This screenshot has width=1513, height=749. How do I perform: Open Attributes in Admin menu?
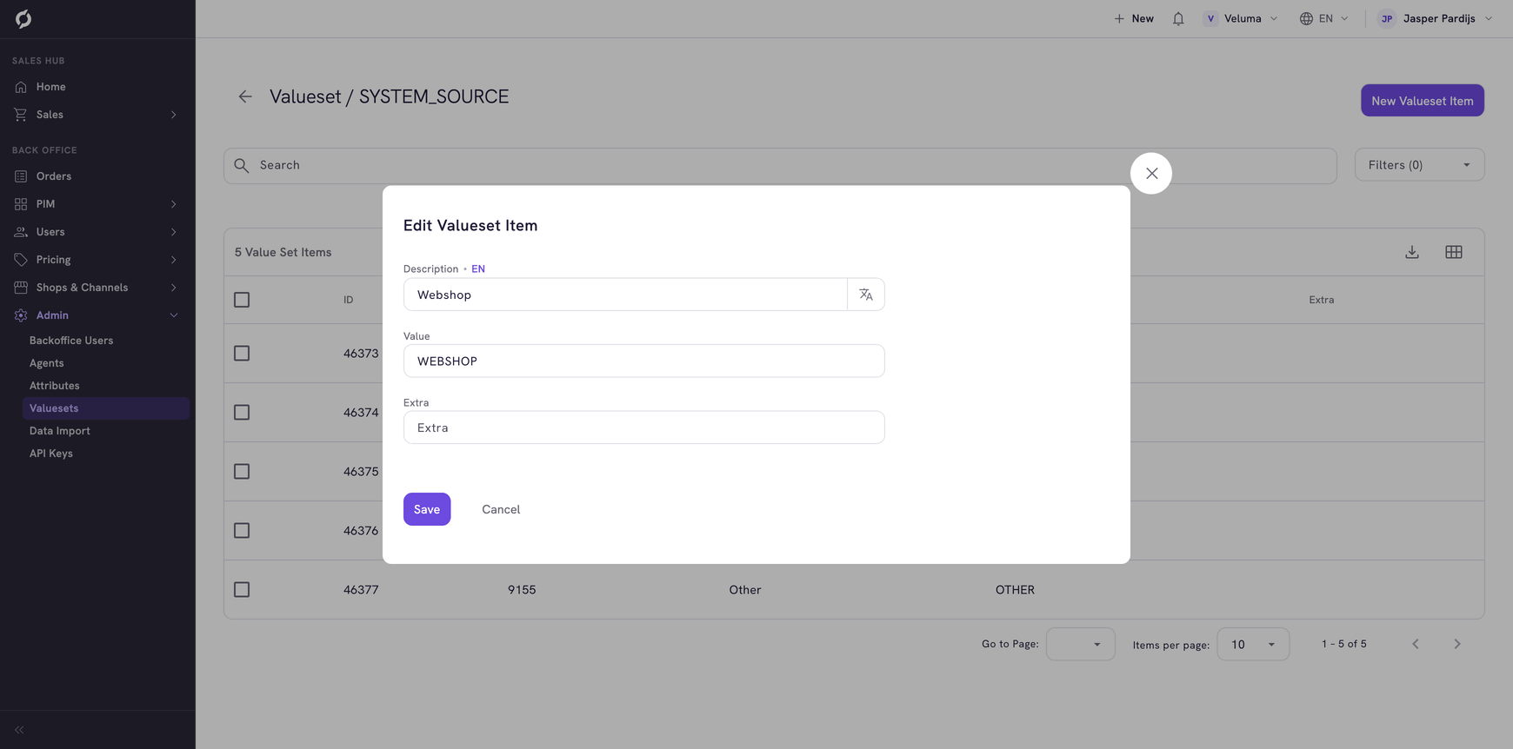click(54, 386)
